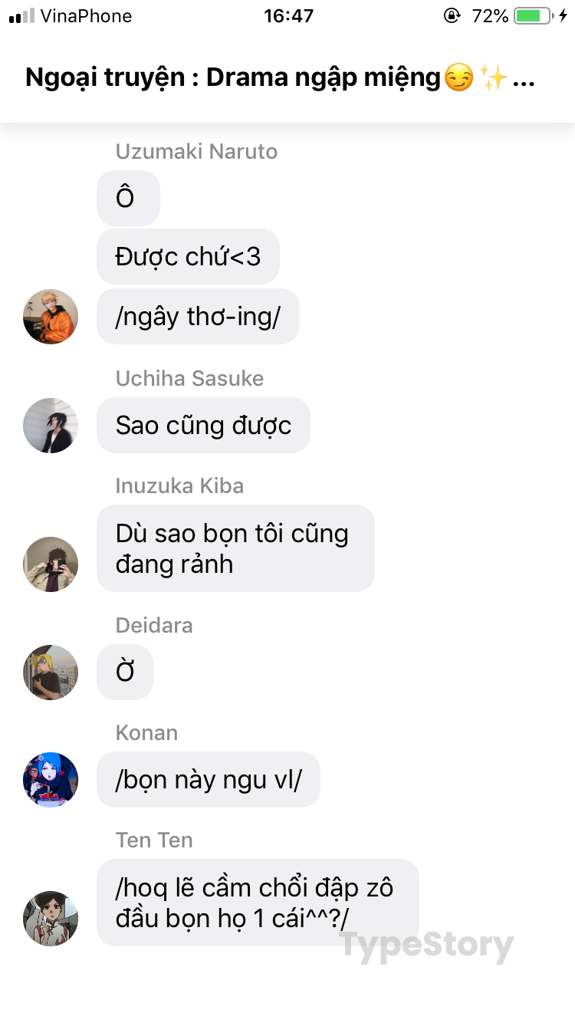Image resolution: width=575 pixels, height=1023 pixels.
Task: Tap the battery icon in status bar
Action: click(x=534, y=15)
